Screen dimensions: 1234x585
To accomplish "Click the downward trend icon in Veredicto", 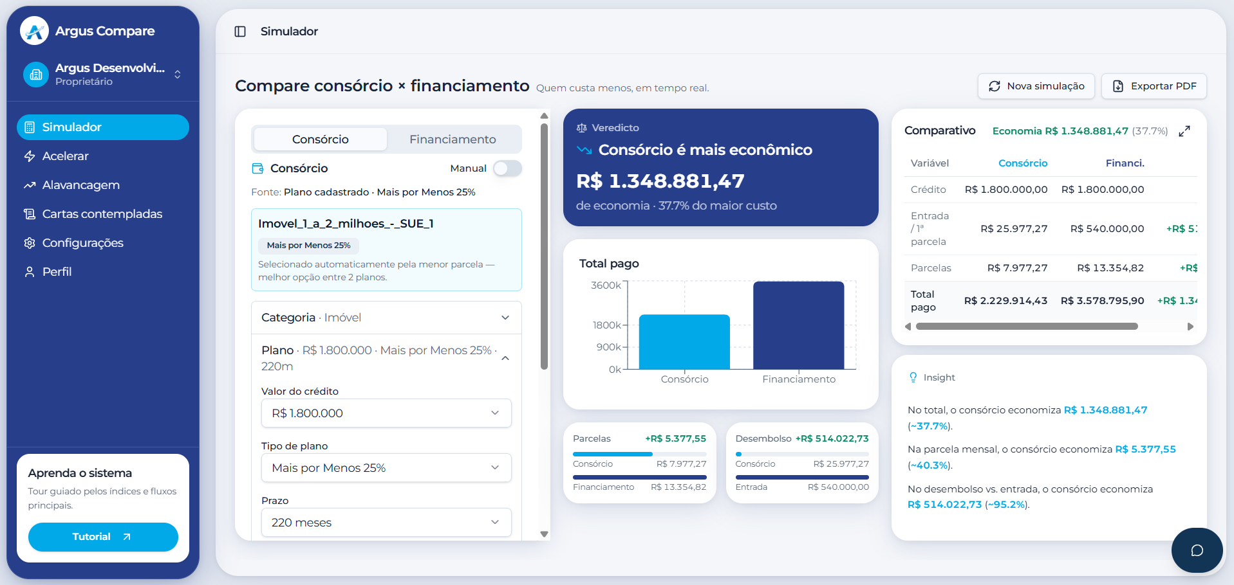I will (584, 150).
